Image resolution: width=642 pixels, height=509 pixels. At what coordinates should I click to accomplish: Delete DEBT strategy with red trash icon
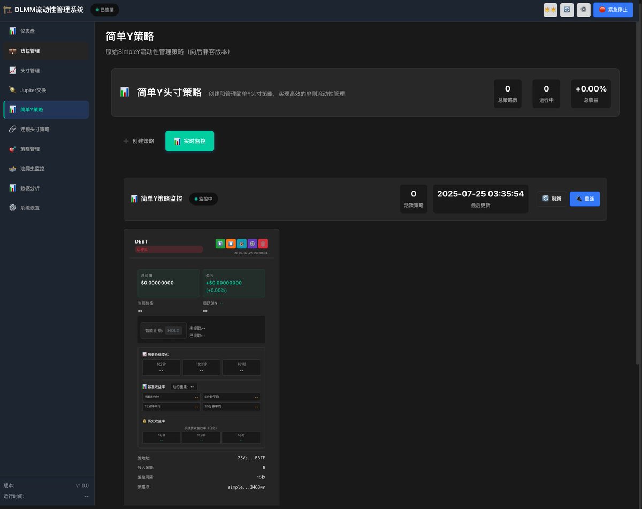tap(263, 244)
